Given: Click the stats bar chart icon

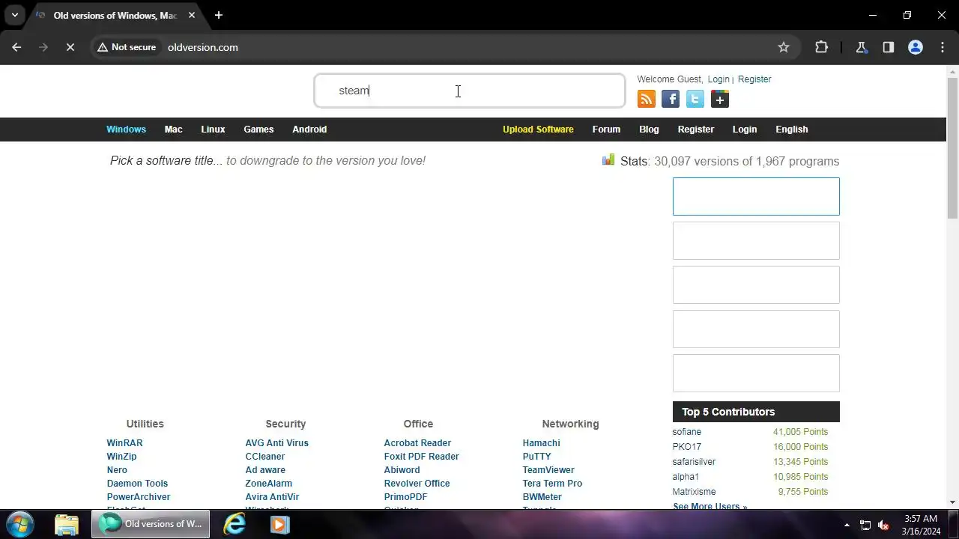Looking at the screenshot, I should point(608,159).
